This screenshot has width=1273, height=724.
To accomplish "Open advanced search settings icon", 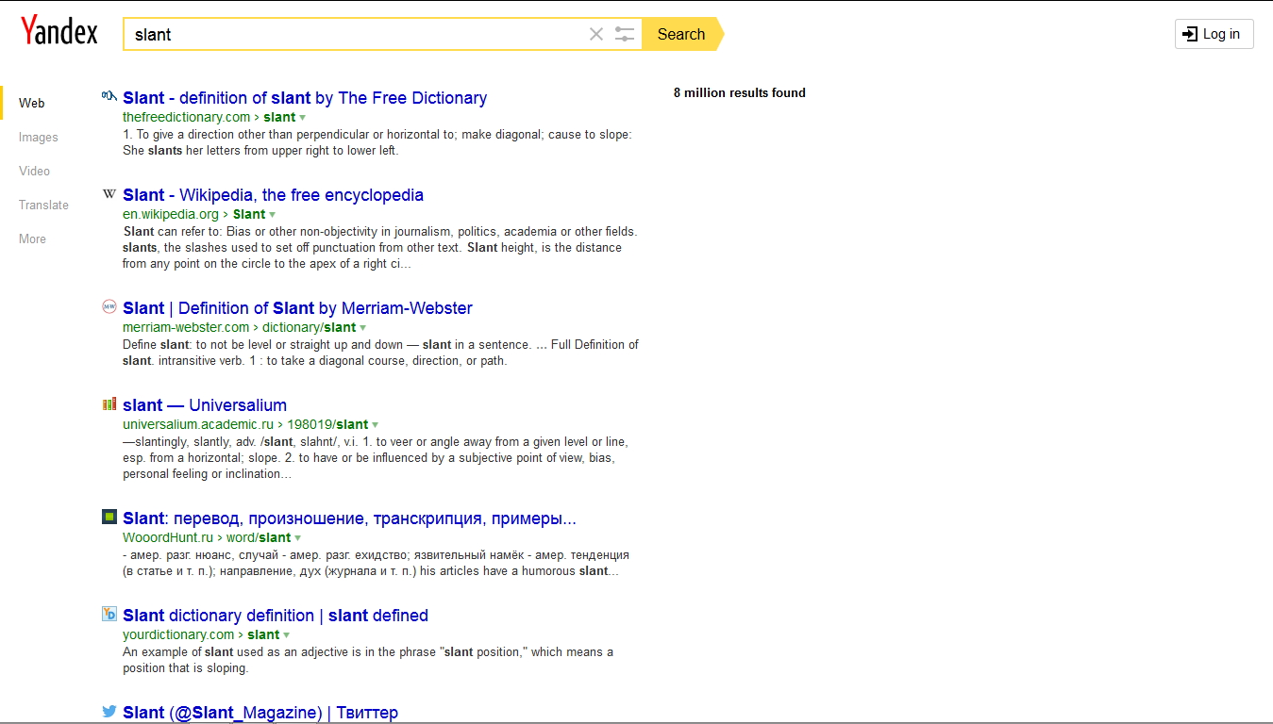I will pyautogui.click(x=625, y=34).
